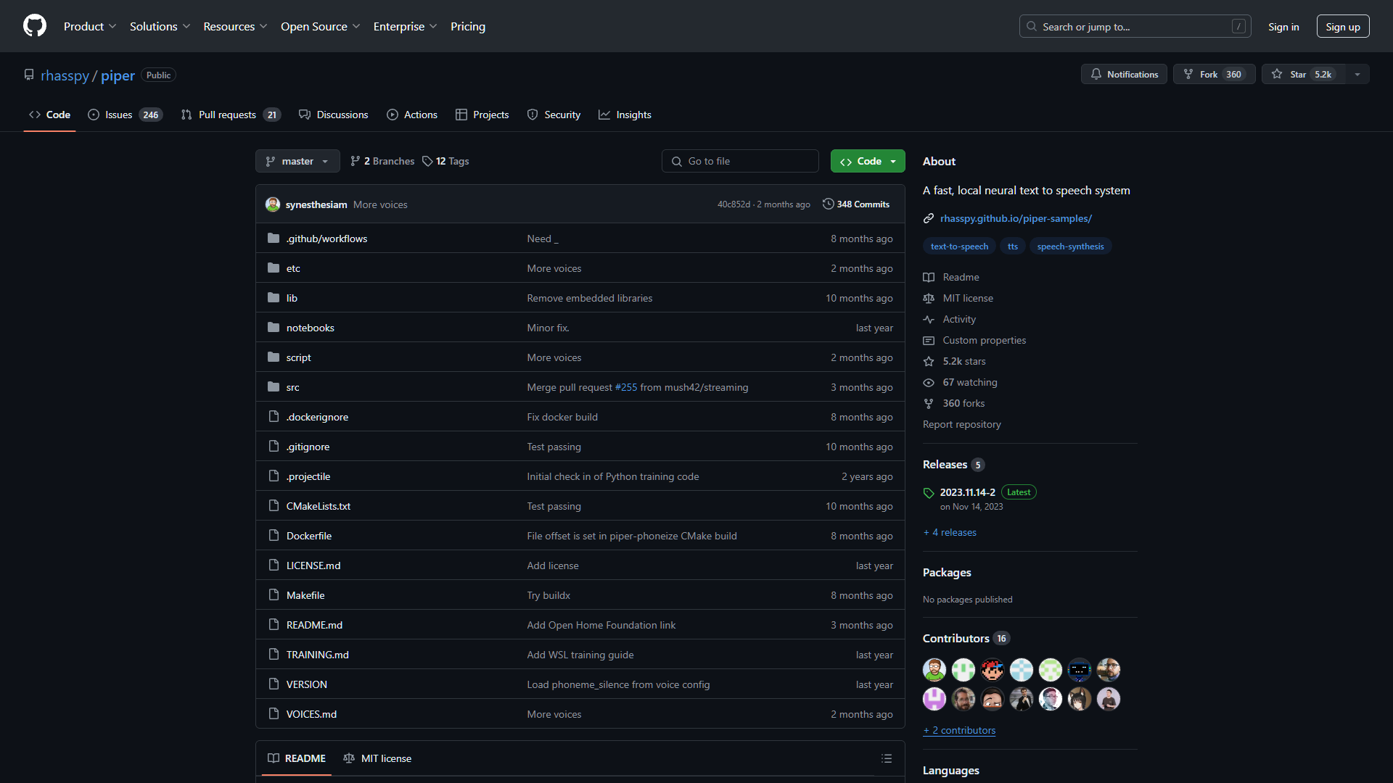Screen dimensions: 1393x783
Task: Click the Notifications bell button
Action: [1124, 74]
